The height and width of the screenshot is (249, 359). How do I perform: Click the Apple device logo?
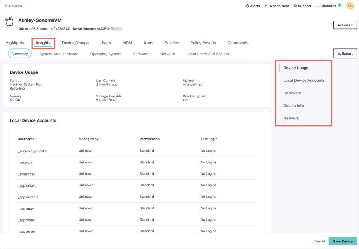tap(9, 21)
